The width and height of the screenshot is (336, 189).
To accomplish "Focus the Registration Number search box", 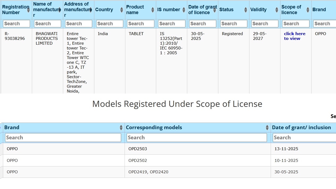I will click(16, 23).
